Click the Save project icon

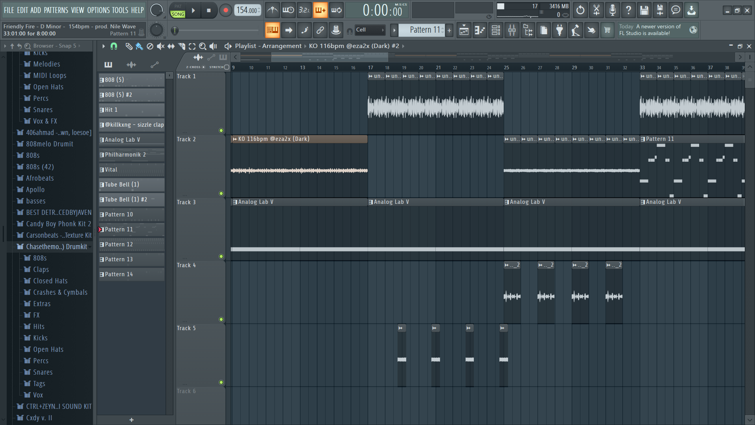644,10
